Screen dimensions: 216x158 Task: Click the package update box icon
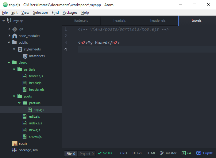pos(199,153)
